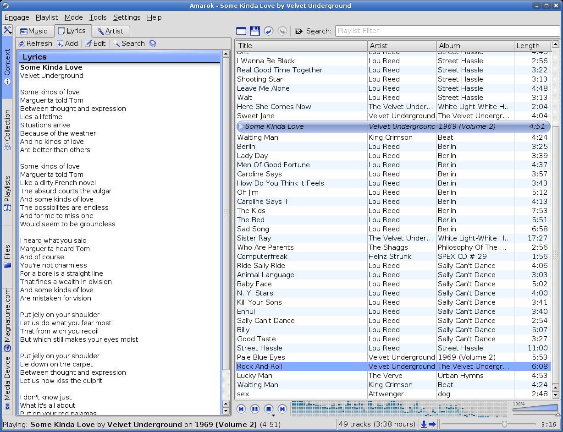
Task: Open the Playlists sidebar tab
Action: coord(7,193)
